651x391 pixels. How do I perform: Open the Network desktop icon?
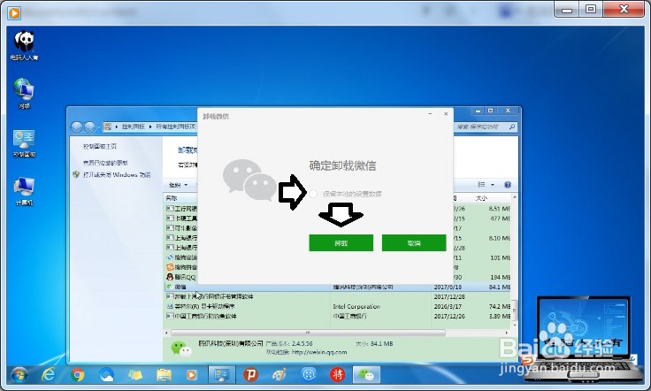(24, 94)
